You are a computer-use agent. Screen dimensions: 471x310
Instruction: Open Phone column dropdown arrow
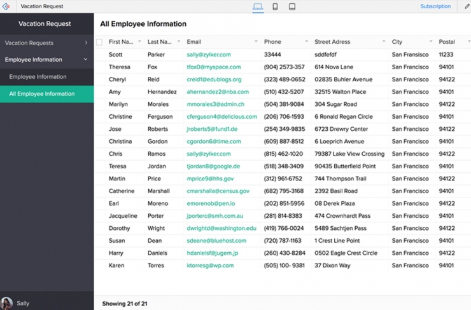click(x=306, y=41)
